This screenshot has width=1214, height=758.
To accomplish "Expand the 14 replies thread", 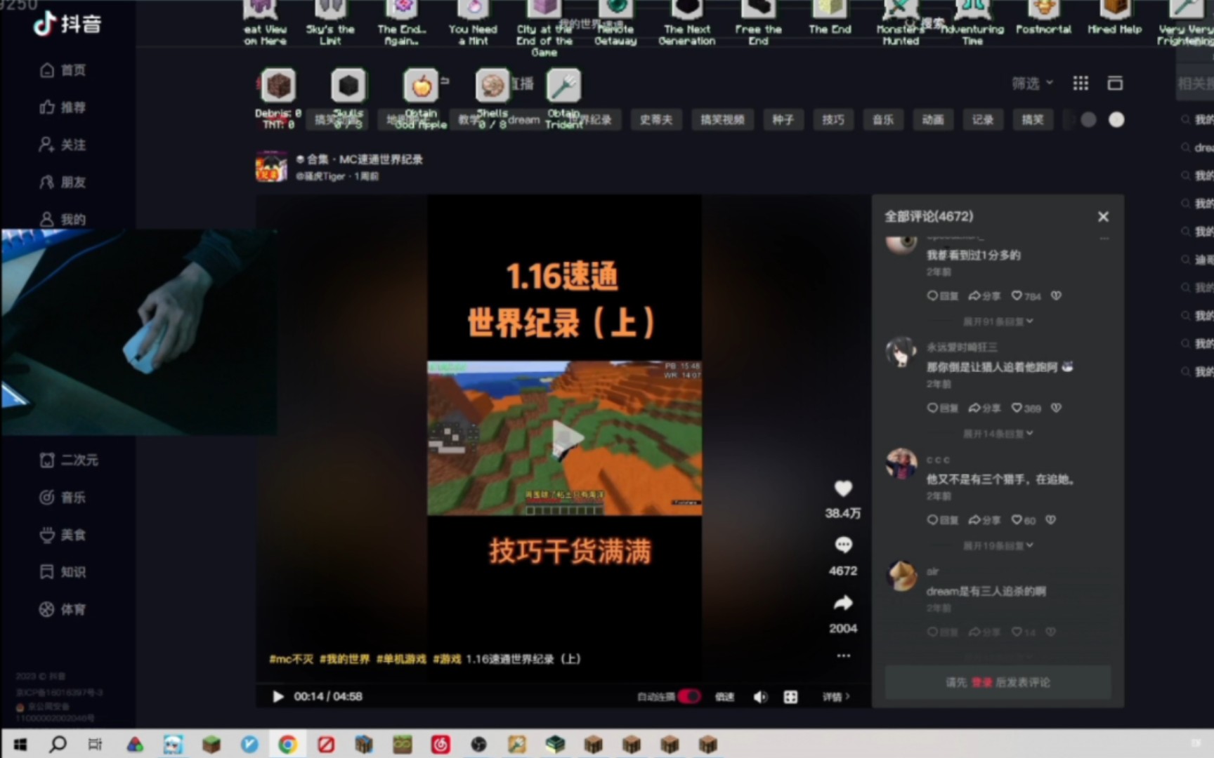I will pyautogui.click(x=998, y=434).
